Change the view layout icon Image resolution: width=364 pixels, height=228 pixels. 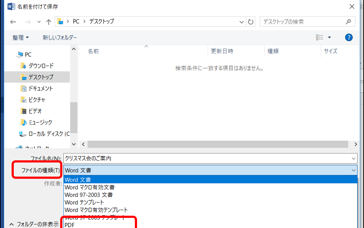pyautogui.click(x=319, y=37)
